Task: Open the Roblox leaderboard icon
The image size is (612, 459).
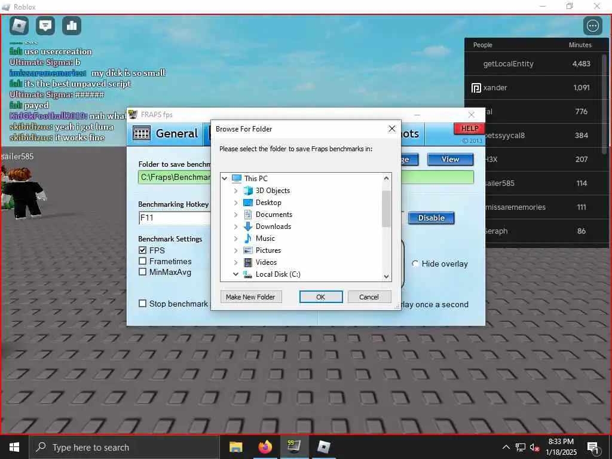Action: 72,26
